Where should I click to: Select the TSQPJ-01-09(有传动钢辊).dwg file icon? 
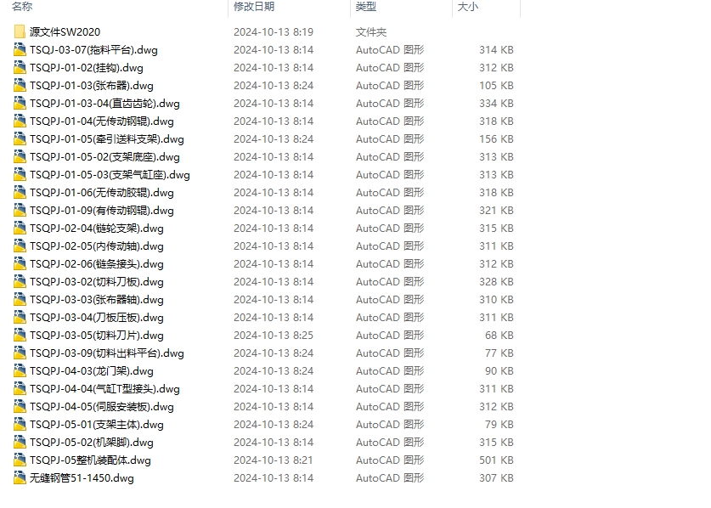pos(20,210)
